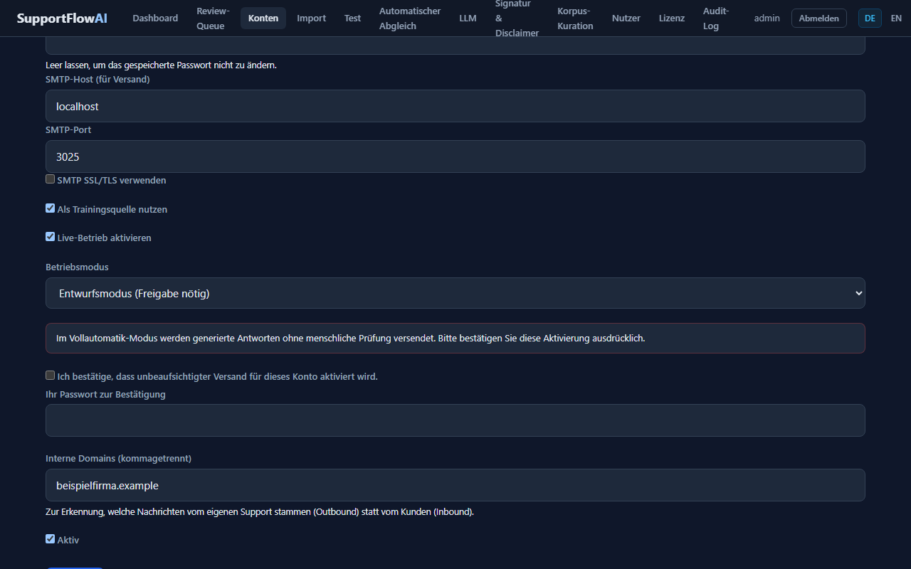This screenshot has height=569, width=911.
Task: Disable Live-Betrieb aktivieren checkbox
Action: 50,237
